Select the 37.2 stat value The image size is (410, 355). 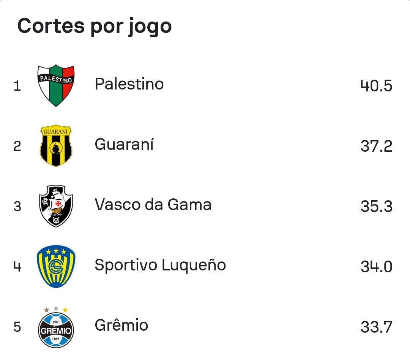(376, 146)
